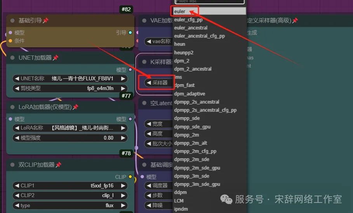Open the 采样器 selector widget
Screen dimensions: 353x213
pos(158,83)
